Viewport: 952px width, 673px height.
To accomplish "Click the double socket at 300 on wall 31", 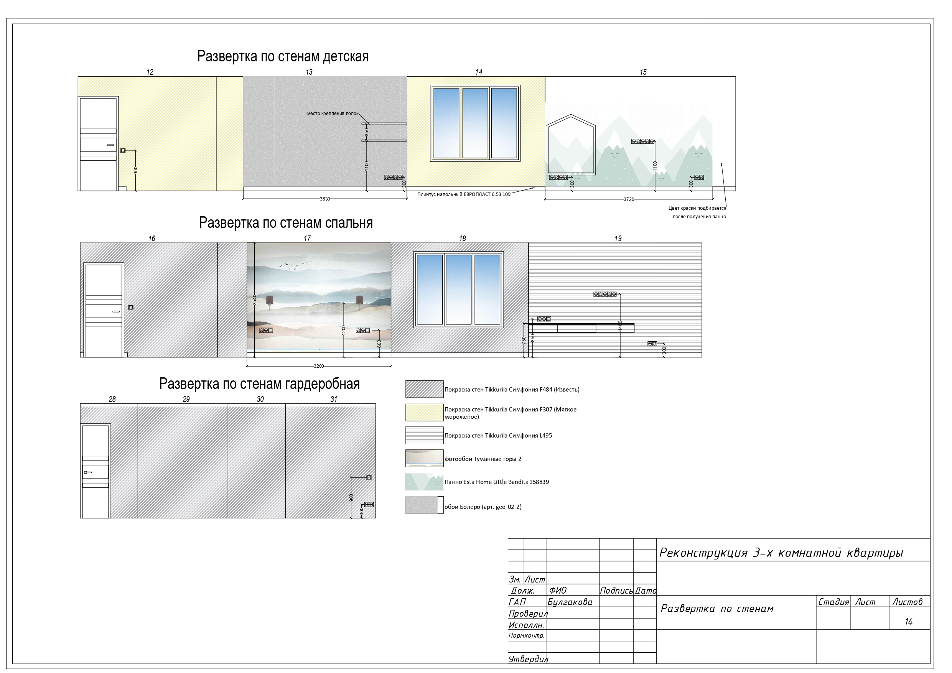I will coord(369,505).
